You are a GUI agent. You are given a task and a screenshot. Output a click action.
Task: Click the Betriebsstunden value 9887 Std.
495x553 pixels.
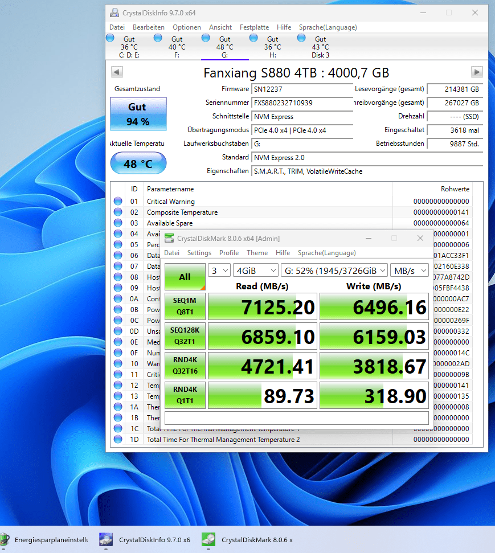(x=455, y=144)
